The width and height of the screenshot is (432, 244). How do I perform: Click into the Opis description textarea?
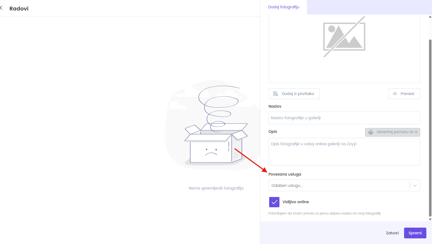coord(344,152)
